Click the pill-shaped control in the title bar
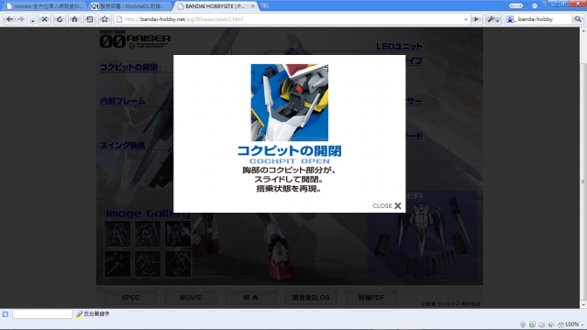This screenshot has height=330, width=587. click(x=515, y=5)
